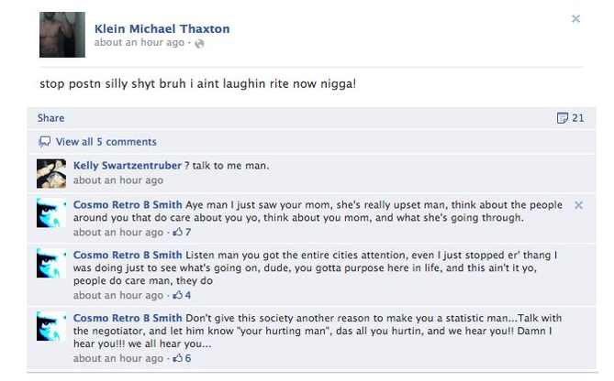Click the avatar next to the negotiator comment
The image size is (614, 381).
click(x=51, y=326)
